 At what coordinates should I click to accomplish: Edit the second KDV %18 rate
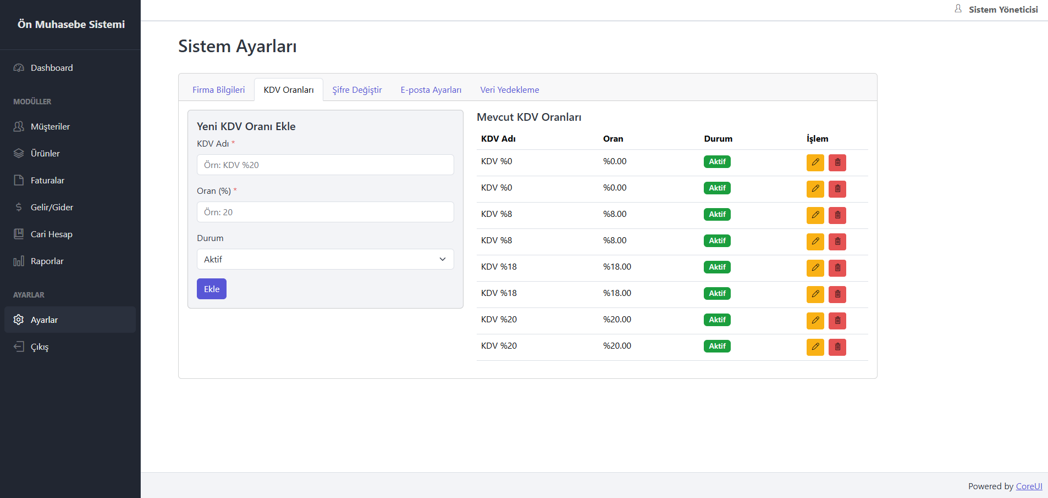point(815,294)
